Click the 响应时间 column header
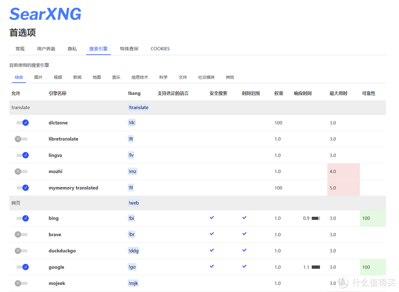Screen dimensions: 399x292 click(x=303, y=93)
